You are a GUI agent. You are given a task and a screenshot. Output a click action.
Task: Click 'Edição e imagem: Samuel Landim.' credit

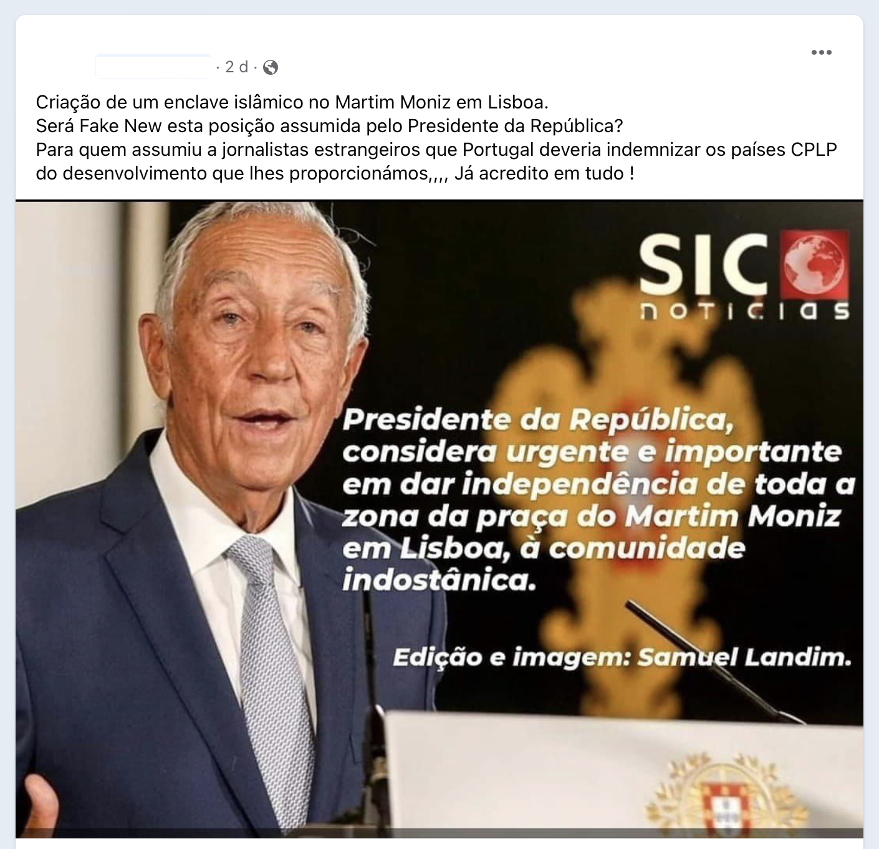[x=622, y=658]
